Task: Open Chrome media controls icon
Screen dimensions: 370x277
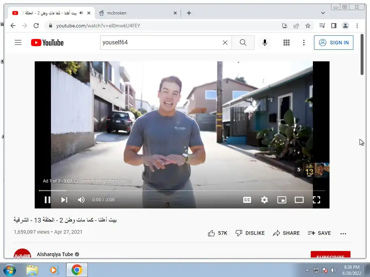Action: click(x=322, y=26)
